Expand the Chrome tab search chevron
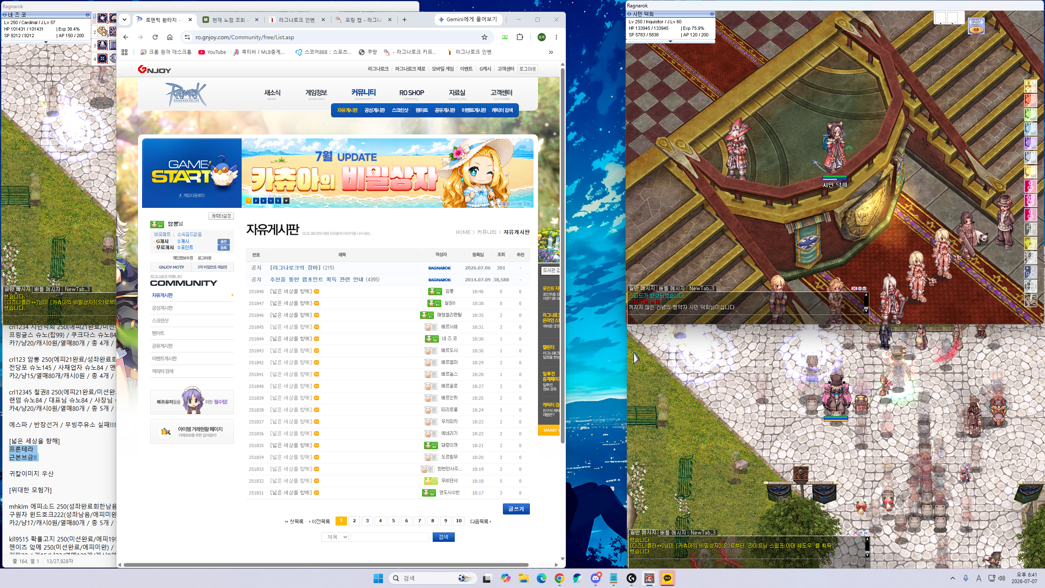1045x588 pixels. point(125,19)
